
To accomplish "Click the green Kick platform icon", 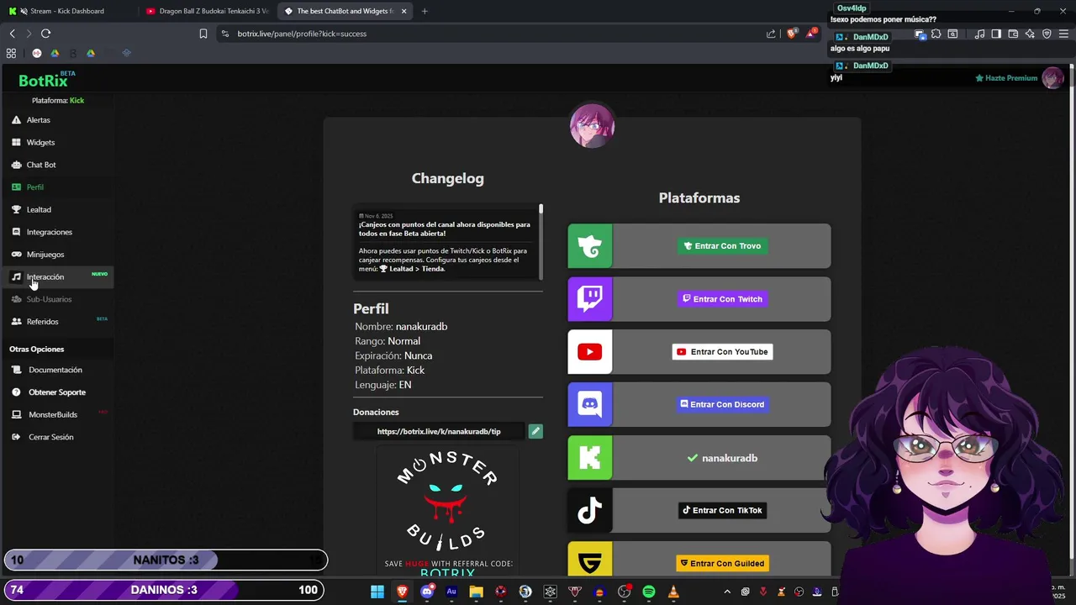I will tap(590, 458).
